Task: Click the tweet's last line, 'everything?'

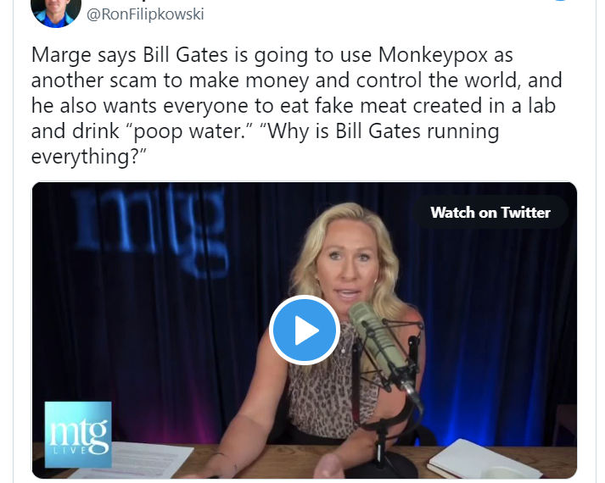Action: point(89,157)
